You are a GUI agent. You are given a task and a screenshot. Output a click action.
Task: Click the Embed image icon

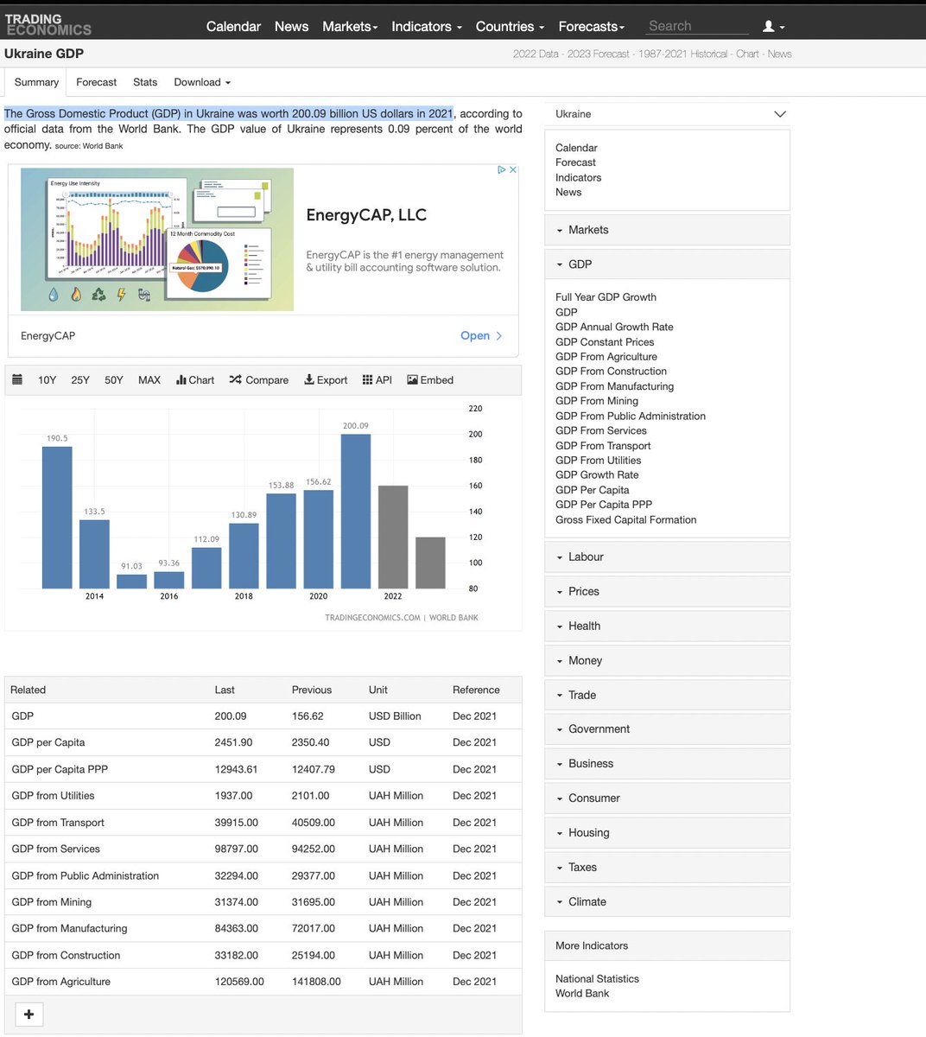click(412, 380)
